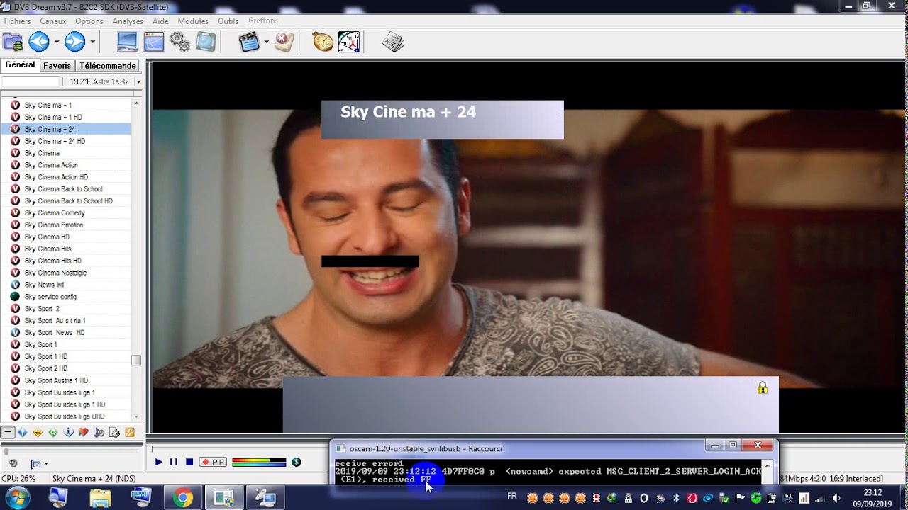Open the Options menu
Viewport: 908px width, 510px height.
tap(89, 21)
